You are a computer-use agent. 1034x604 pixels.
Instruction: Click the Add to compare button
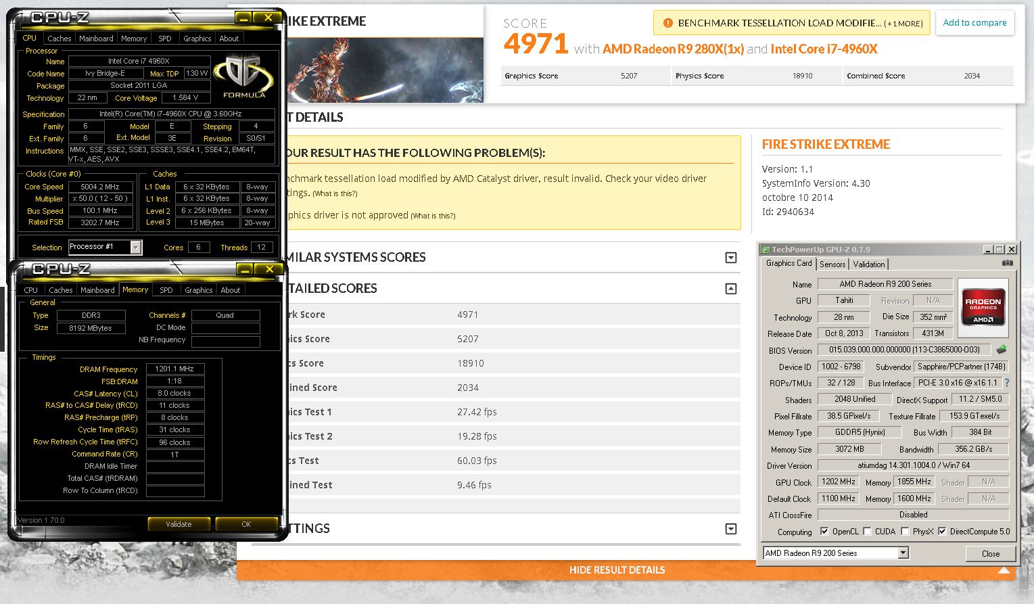pos(974,23)
